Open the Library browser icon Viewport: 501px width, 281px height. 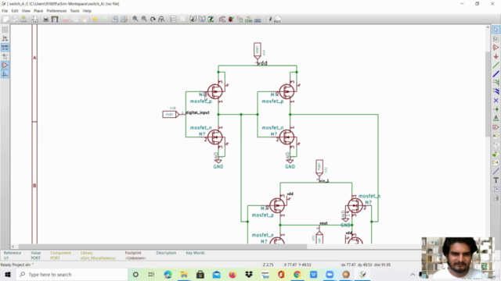click(x=202, y=20)
